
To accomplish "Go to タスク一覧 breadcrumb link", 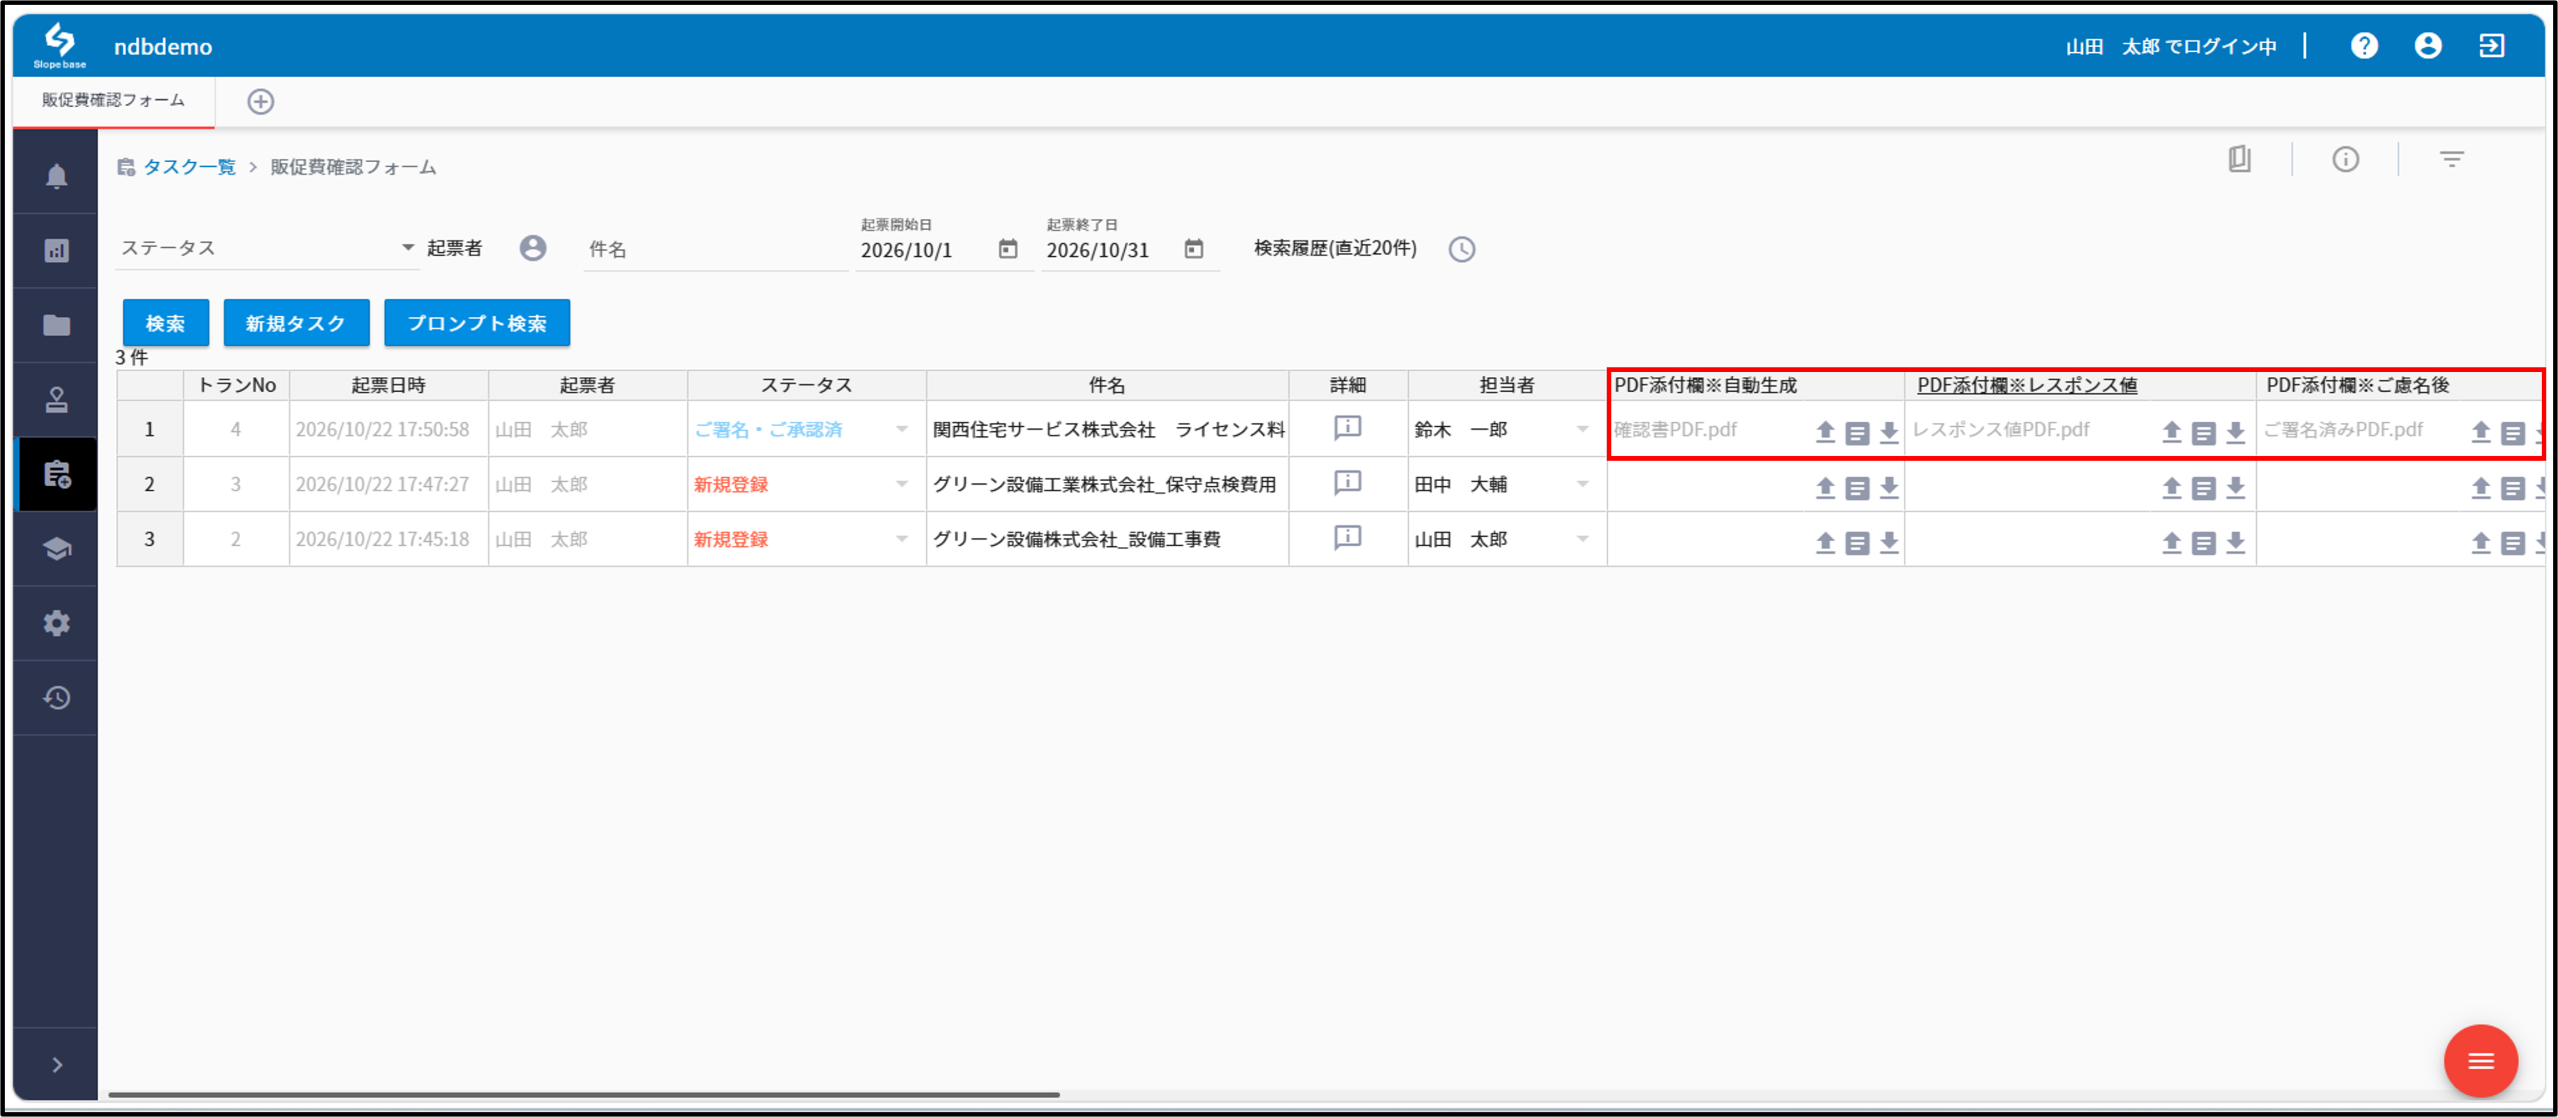I will click(190, 167).
